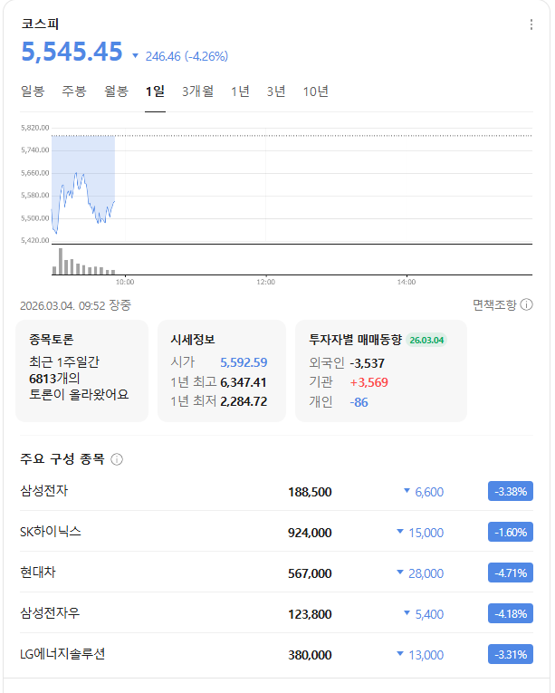Image resolution: width=555 pixels, height=693 pixels.
Task: Open the 투자자별 매매동향 card
Action: coord(381,371)
